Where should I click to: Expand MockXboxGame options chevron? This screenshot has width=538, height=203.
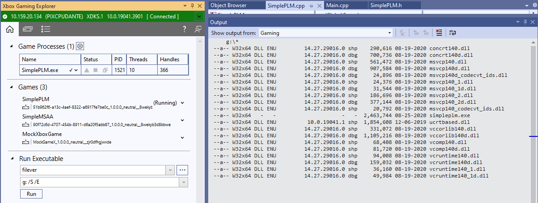[x=182, y=137]
